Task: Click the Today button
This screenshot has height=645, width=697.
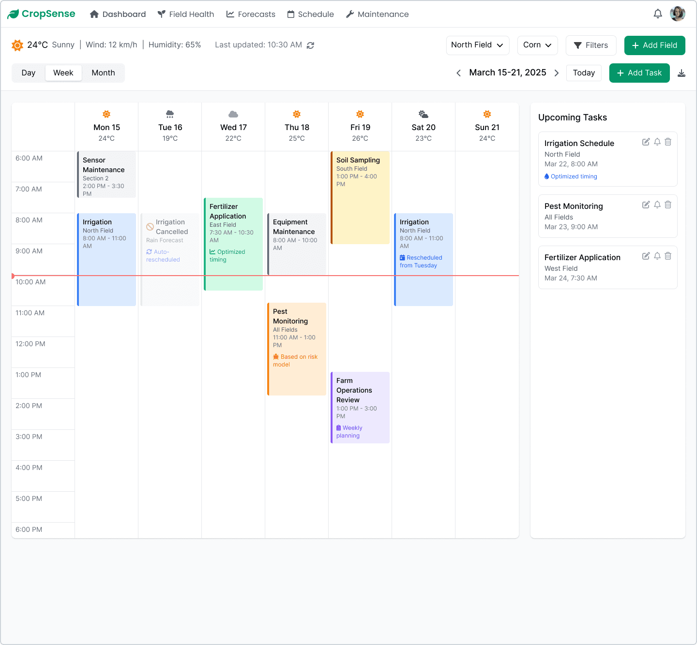Action: tap(583, 73)
